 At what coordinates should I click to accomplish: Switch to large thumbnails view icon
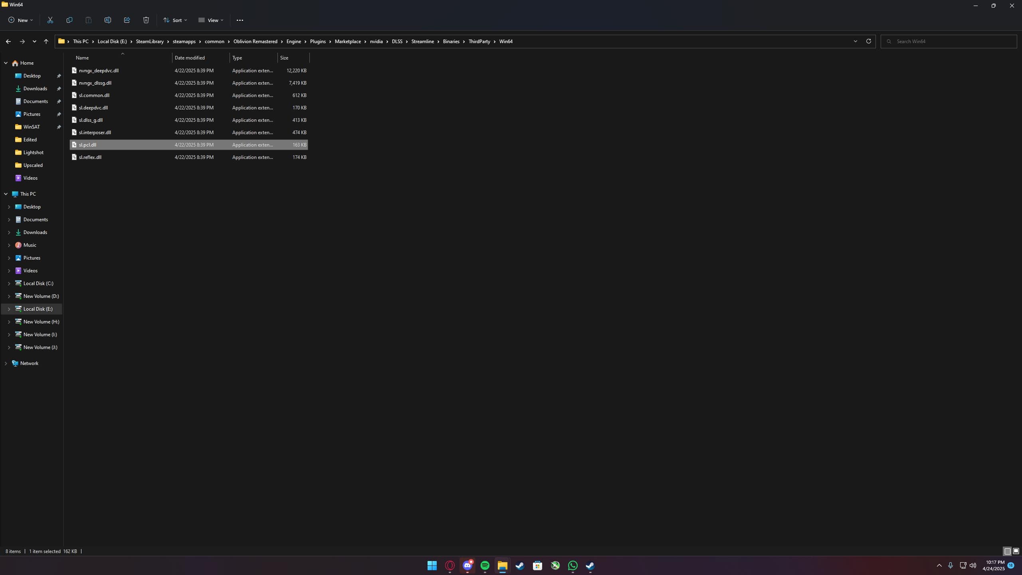point(1016,551)
